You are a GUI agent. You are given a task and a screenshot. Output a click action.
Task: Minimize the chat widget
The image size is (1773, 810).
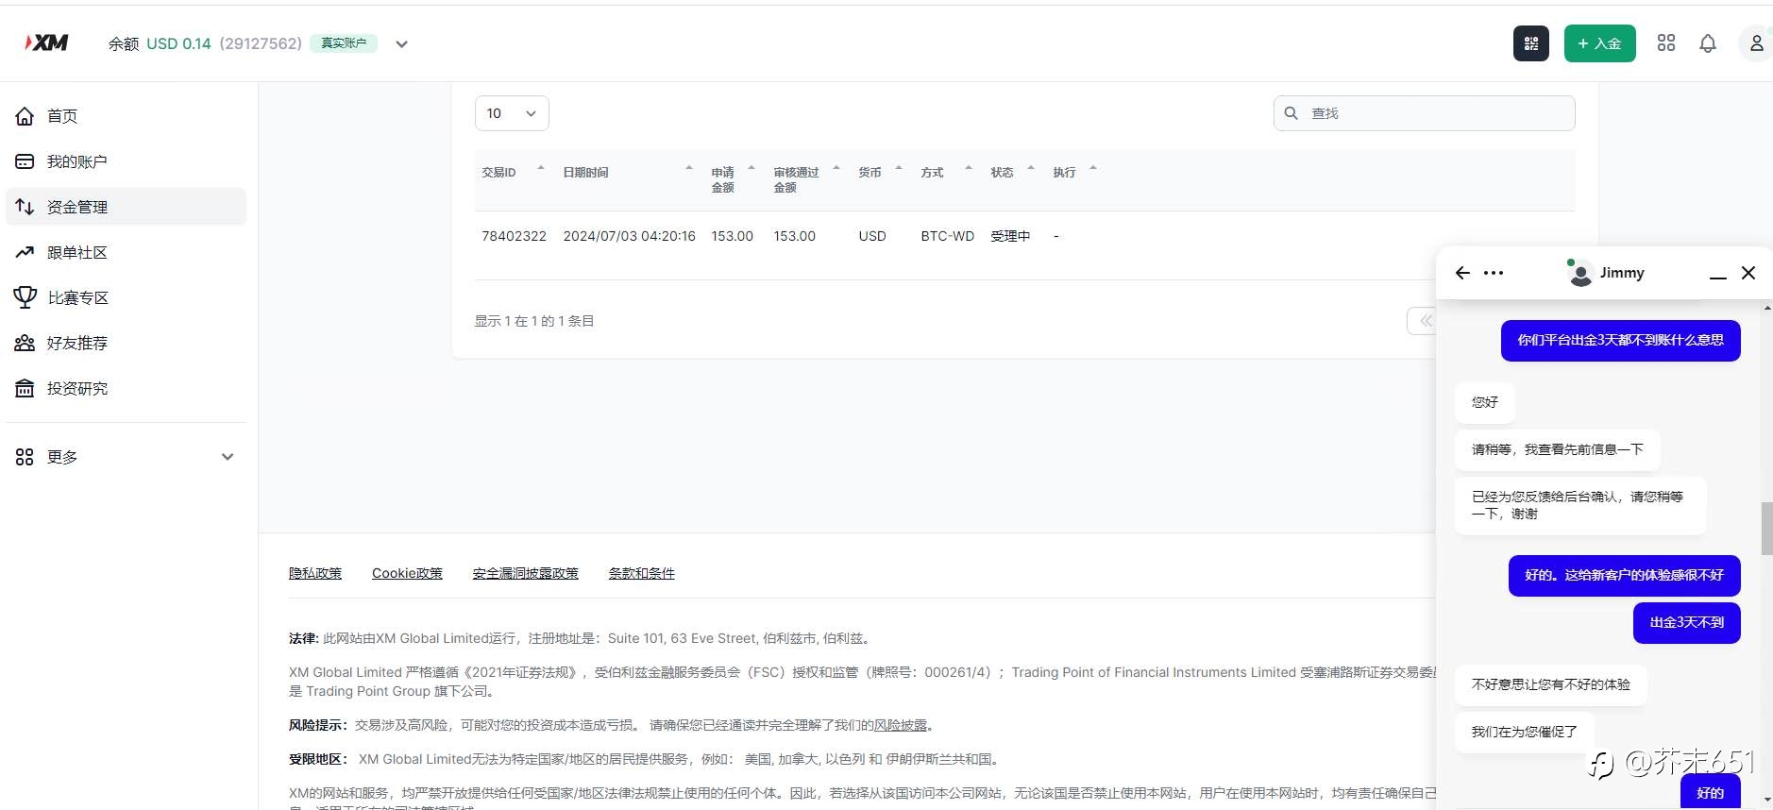coord(1718,278)
